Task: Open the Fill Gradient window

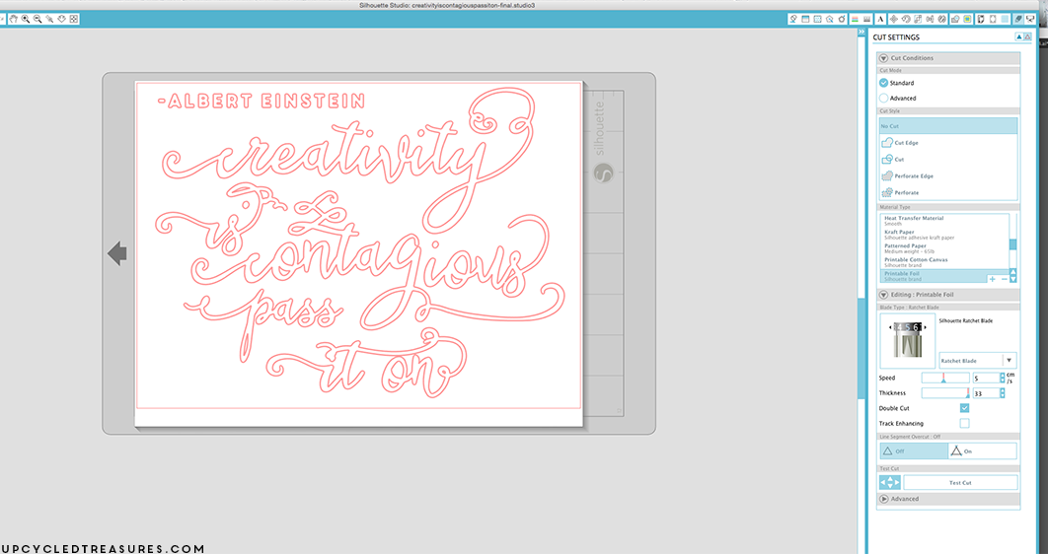Action: point(805,20)
